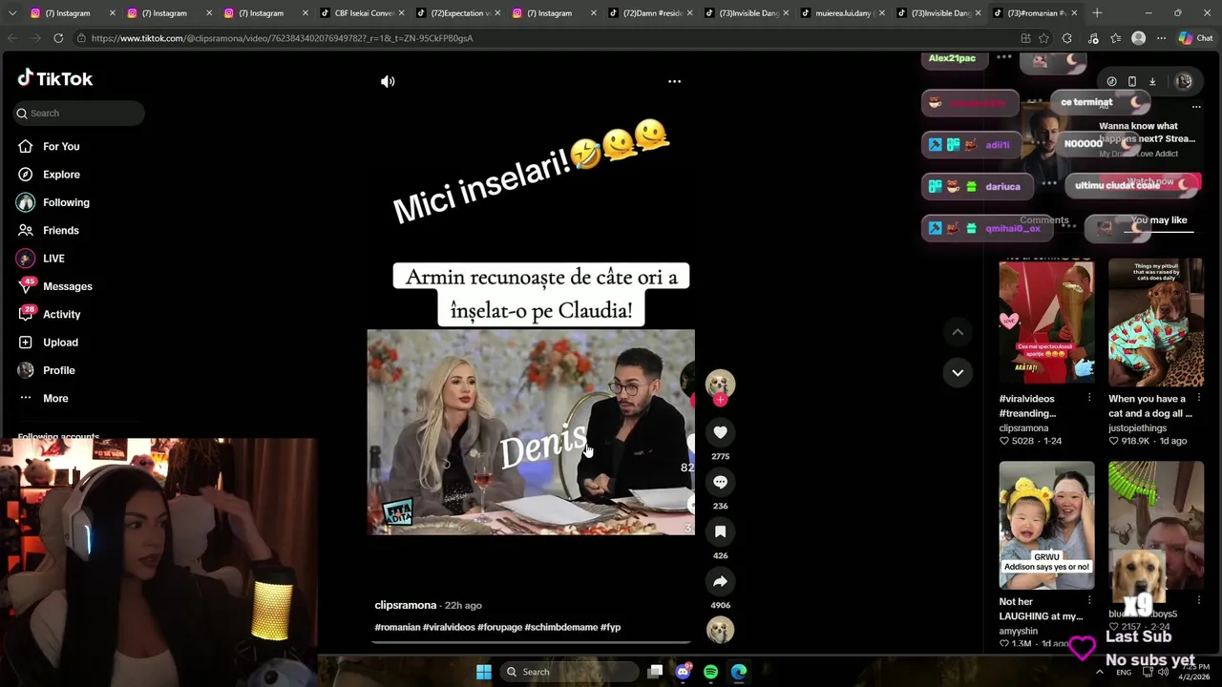The image size is (1222, 687).
Task: Expand the More sidebar menu
Action: pos(55,398)
